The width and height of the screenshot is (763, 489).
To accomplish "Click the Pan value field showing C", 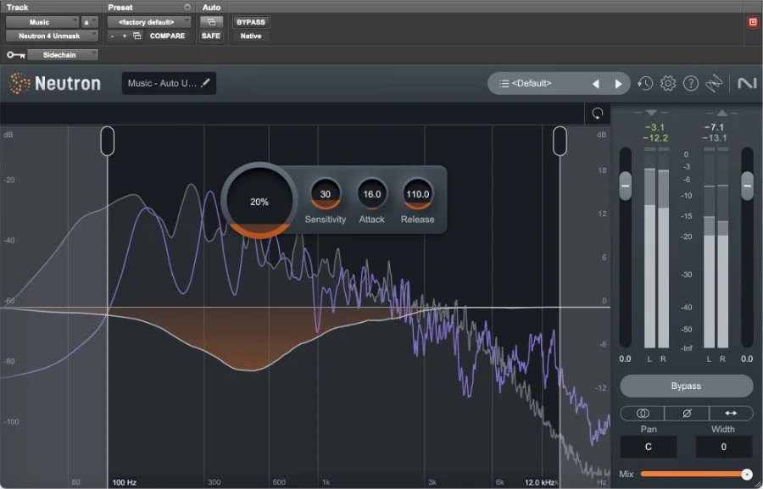I will (649, 447).
